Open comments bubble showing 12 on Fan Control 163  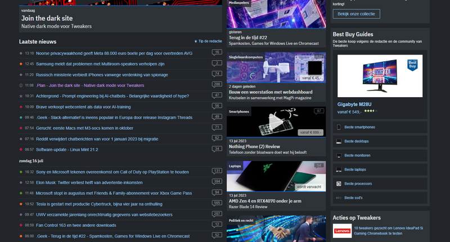pyautogui.click(x=217, y=225)
